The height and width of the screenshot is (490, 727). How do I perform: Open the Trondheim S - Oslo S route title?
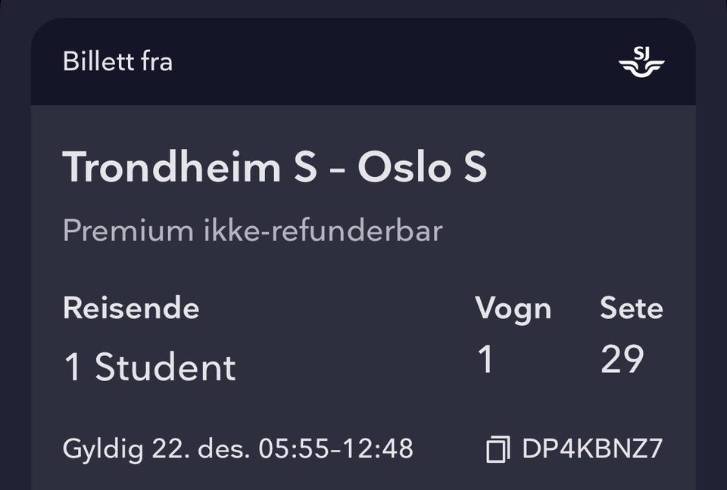(275, 166)
